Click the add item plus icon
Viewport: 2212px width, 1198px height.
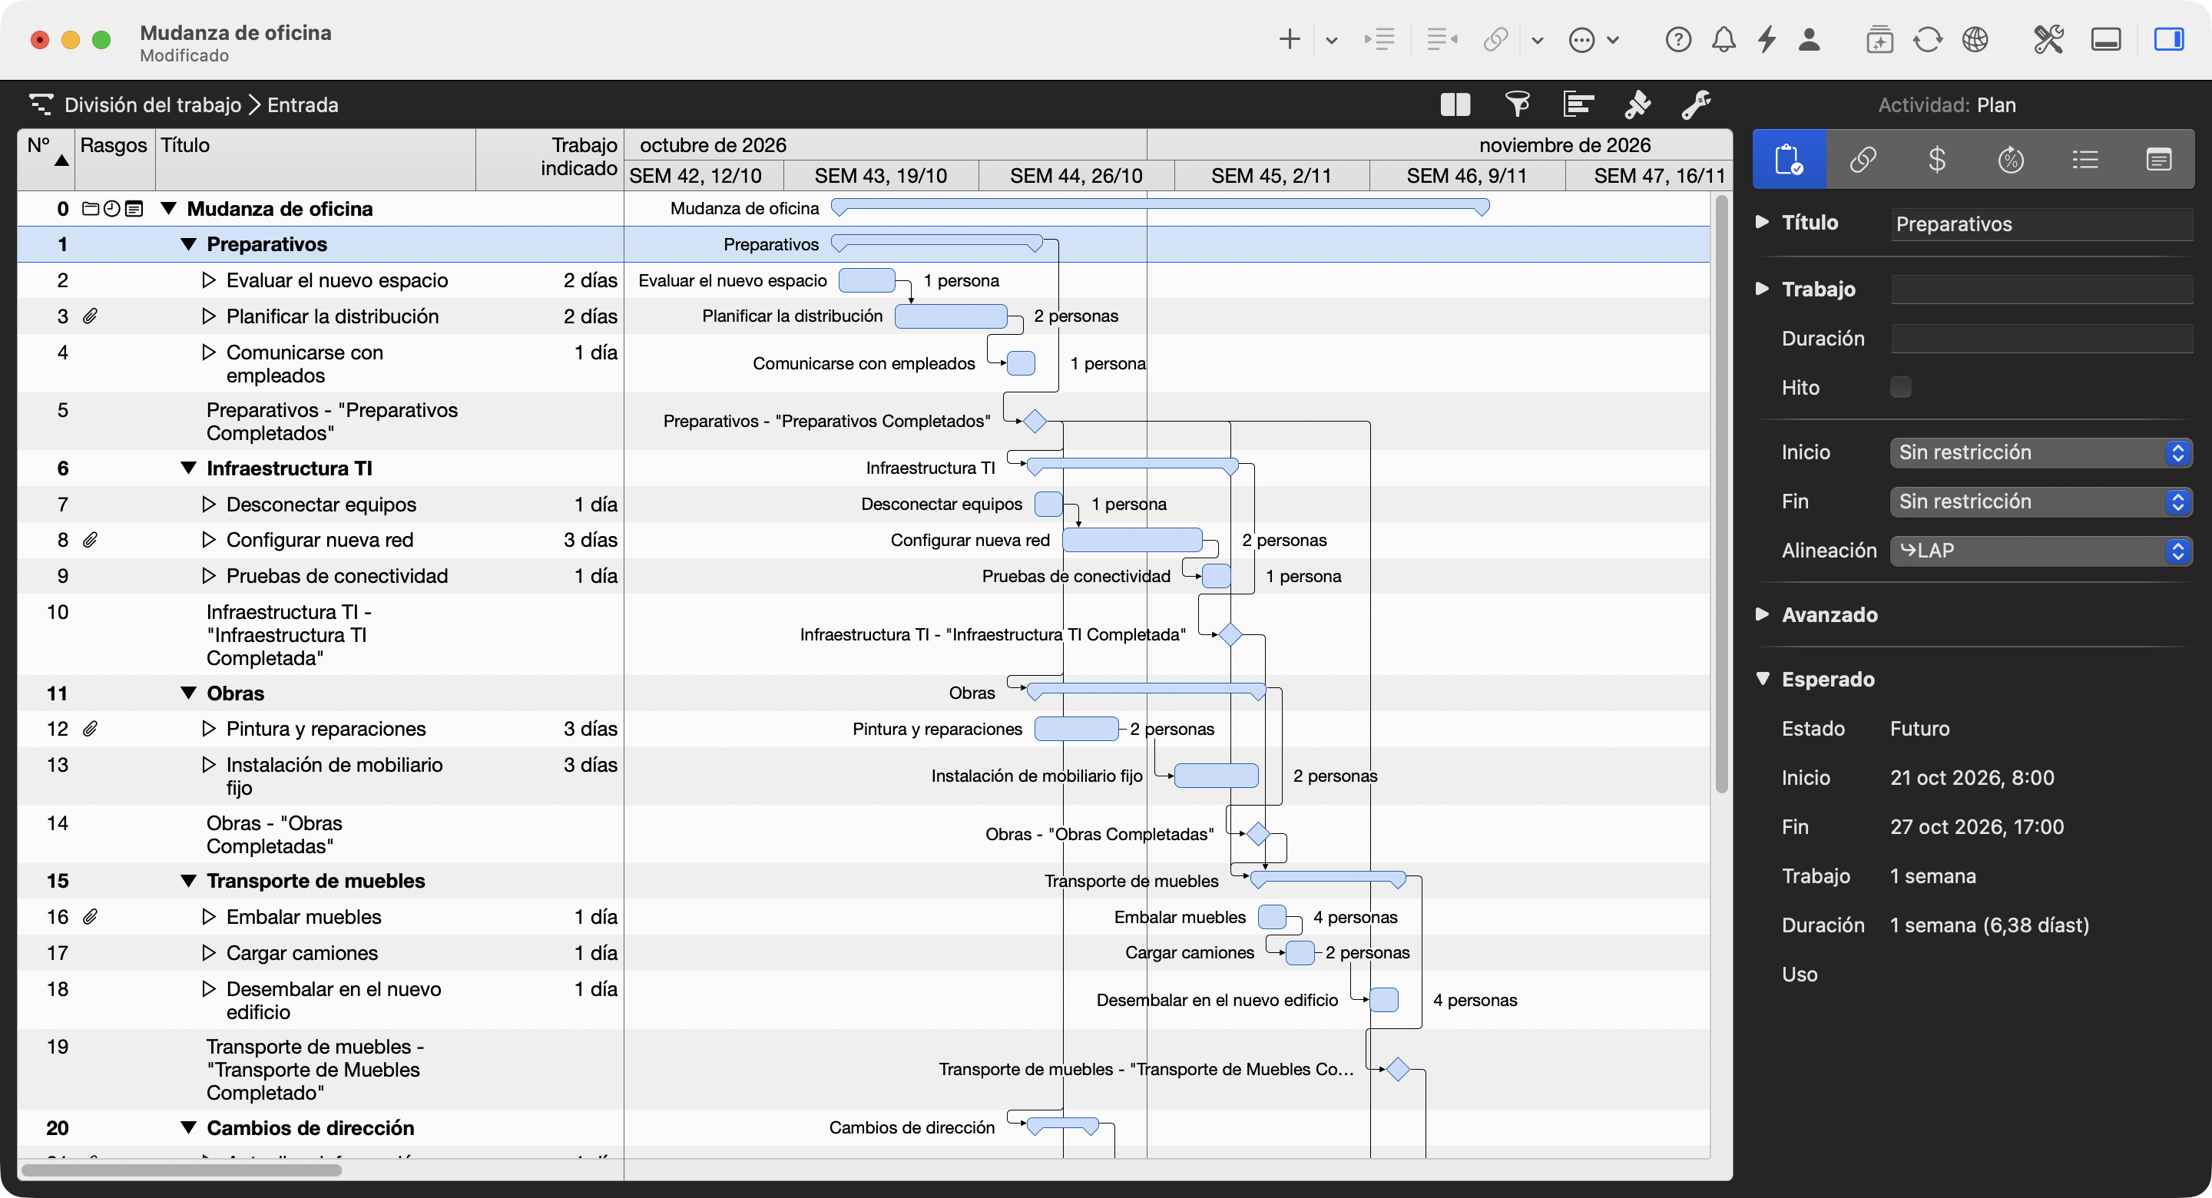(x=1289, y=39)
